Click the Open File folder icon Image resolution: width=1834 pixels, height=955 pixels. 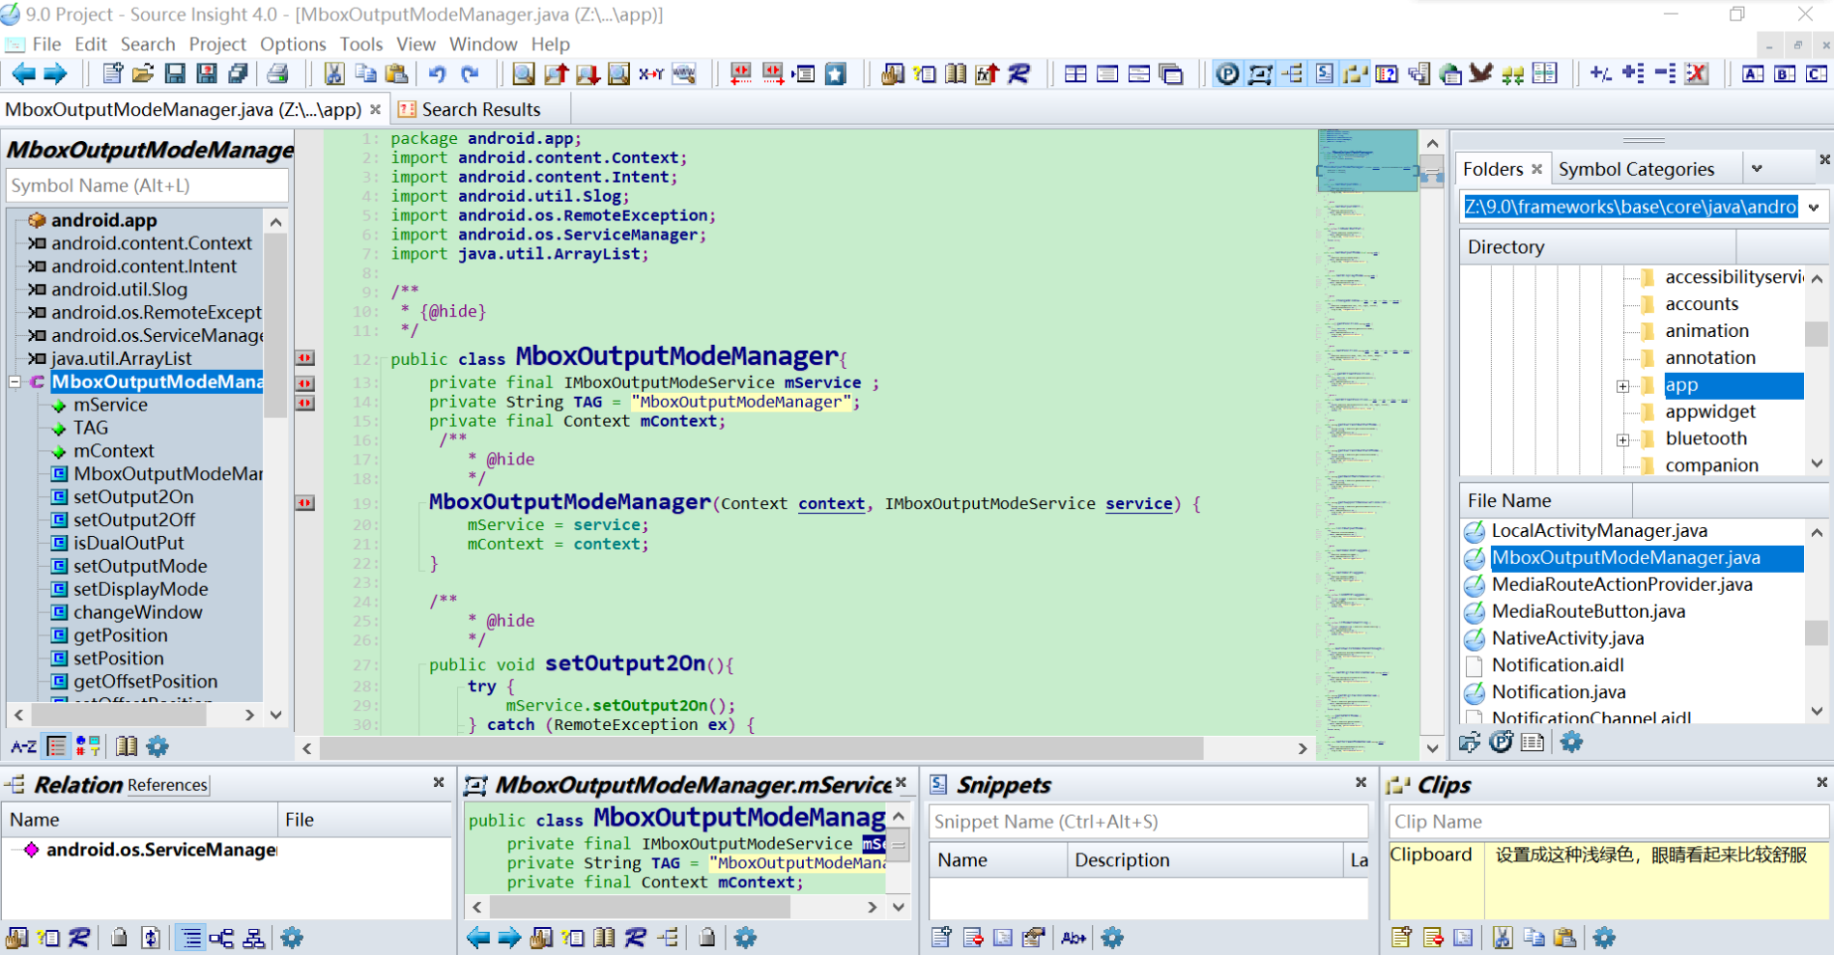click(143, 73)
